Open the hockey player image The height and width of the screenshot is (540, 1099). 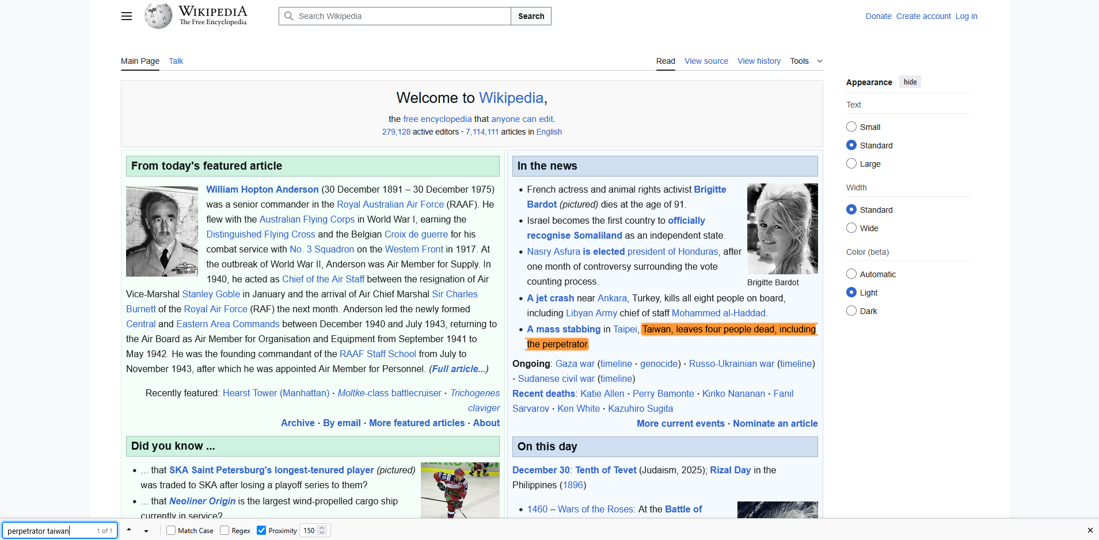pyautogui.click(x=460, y=490)
